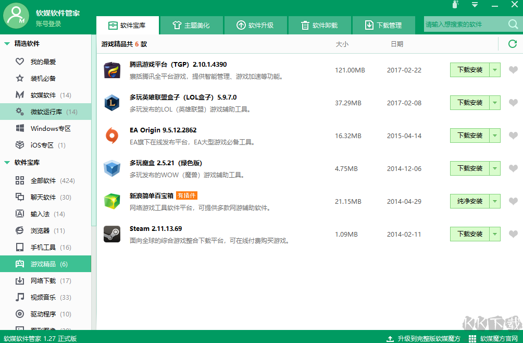Image resolution: width=523 pixels, height=343 pixels.
Task: Open install options arrow for 腾讯游戏平台
Action: [495, 70]
